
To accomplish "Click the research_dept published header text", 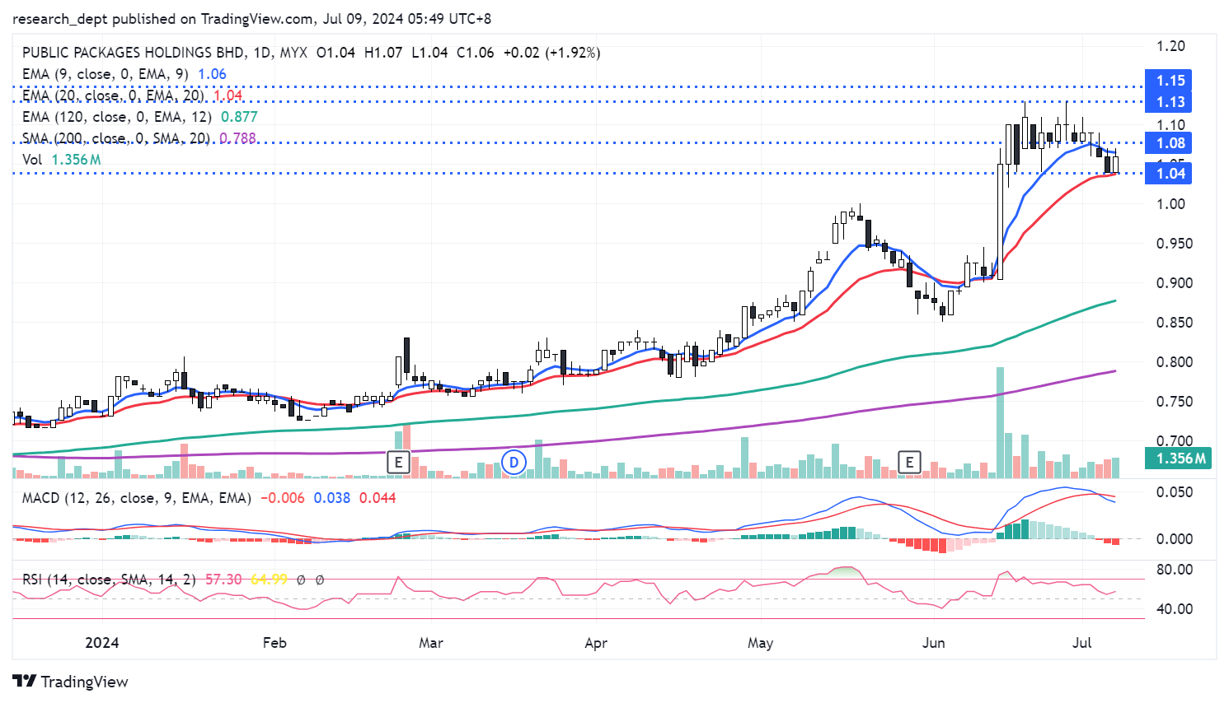I will pyautogui.click(x=251, y=18).
